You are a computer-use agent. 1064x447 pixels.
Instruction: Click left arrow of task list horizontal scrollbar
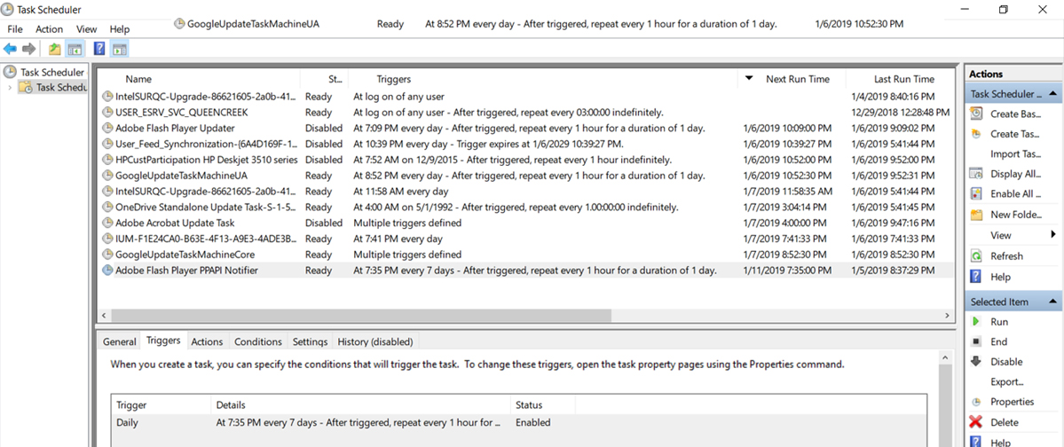(x=104, y=316)
